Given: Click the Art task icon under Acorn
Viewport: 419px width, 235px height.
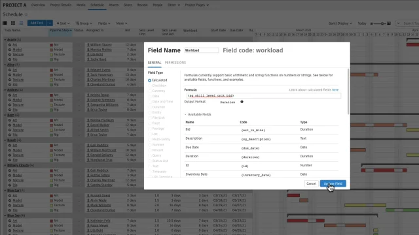Looking at the screenshot, I should [10, 45].
